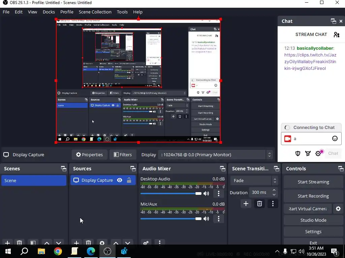Increase the transition Duration value
Image resolution: width=345 pixels, height=258 pixels.
point(274,190)
